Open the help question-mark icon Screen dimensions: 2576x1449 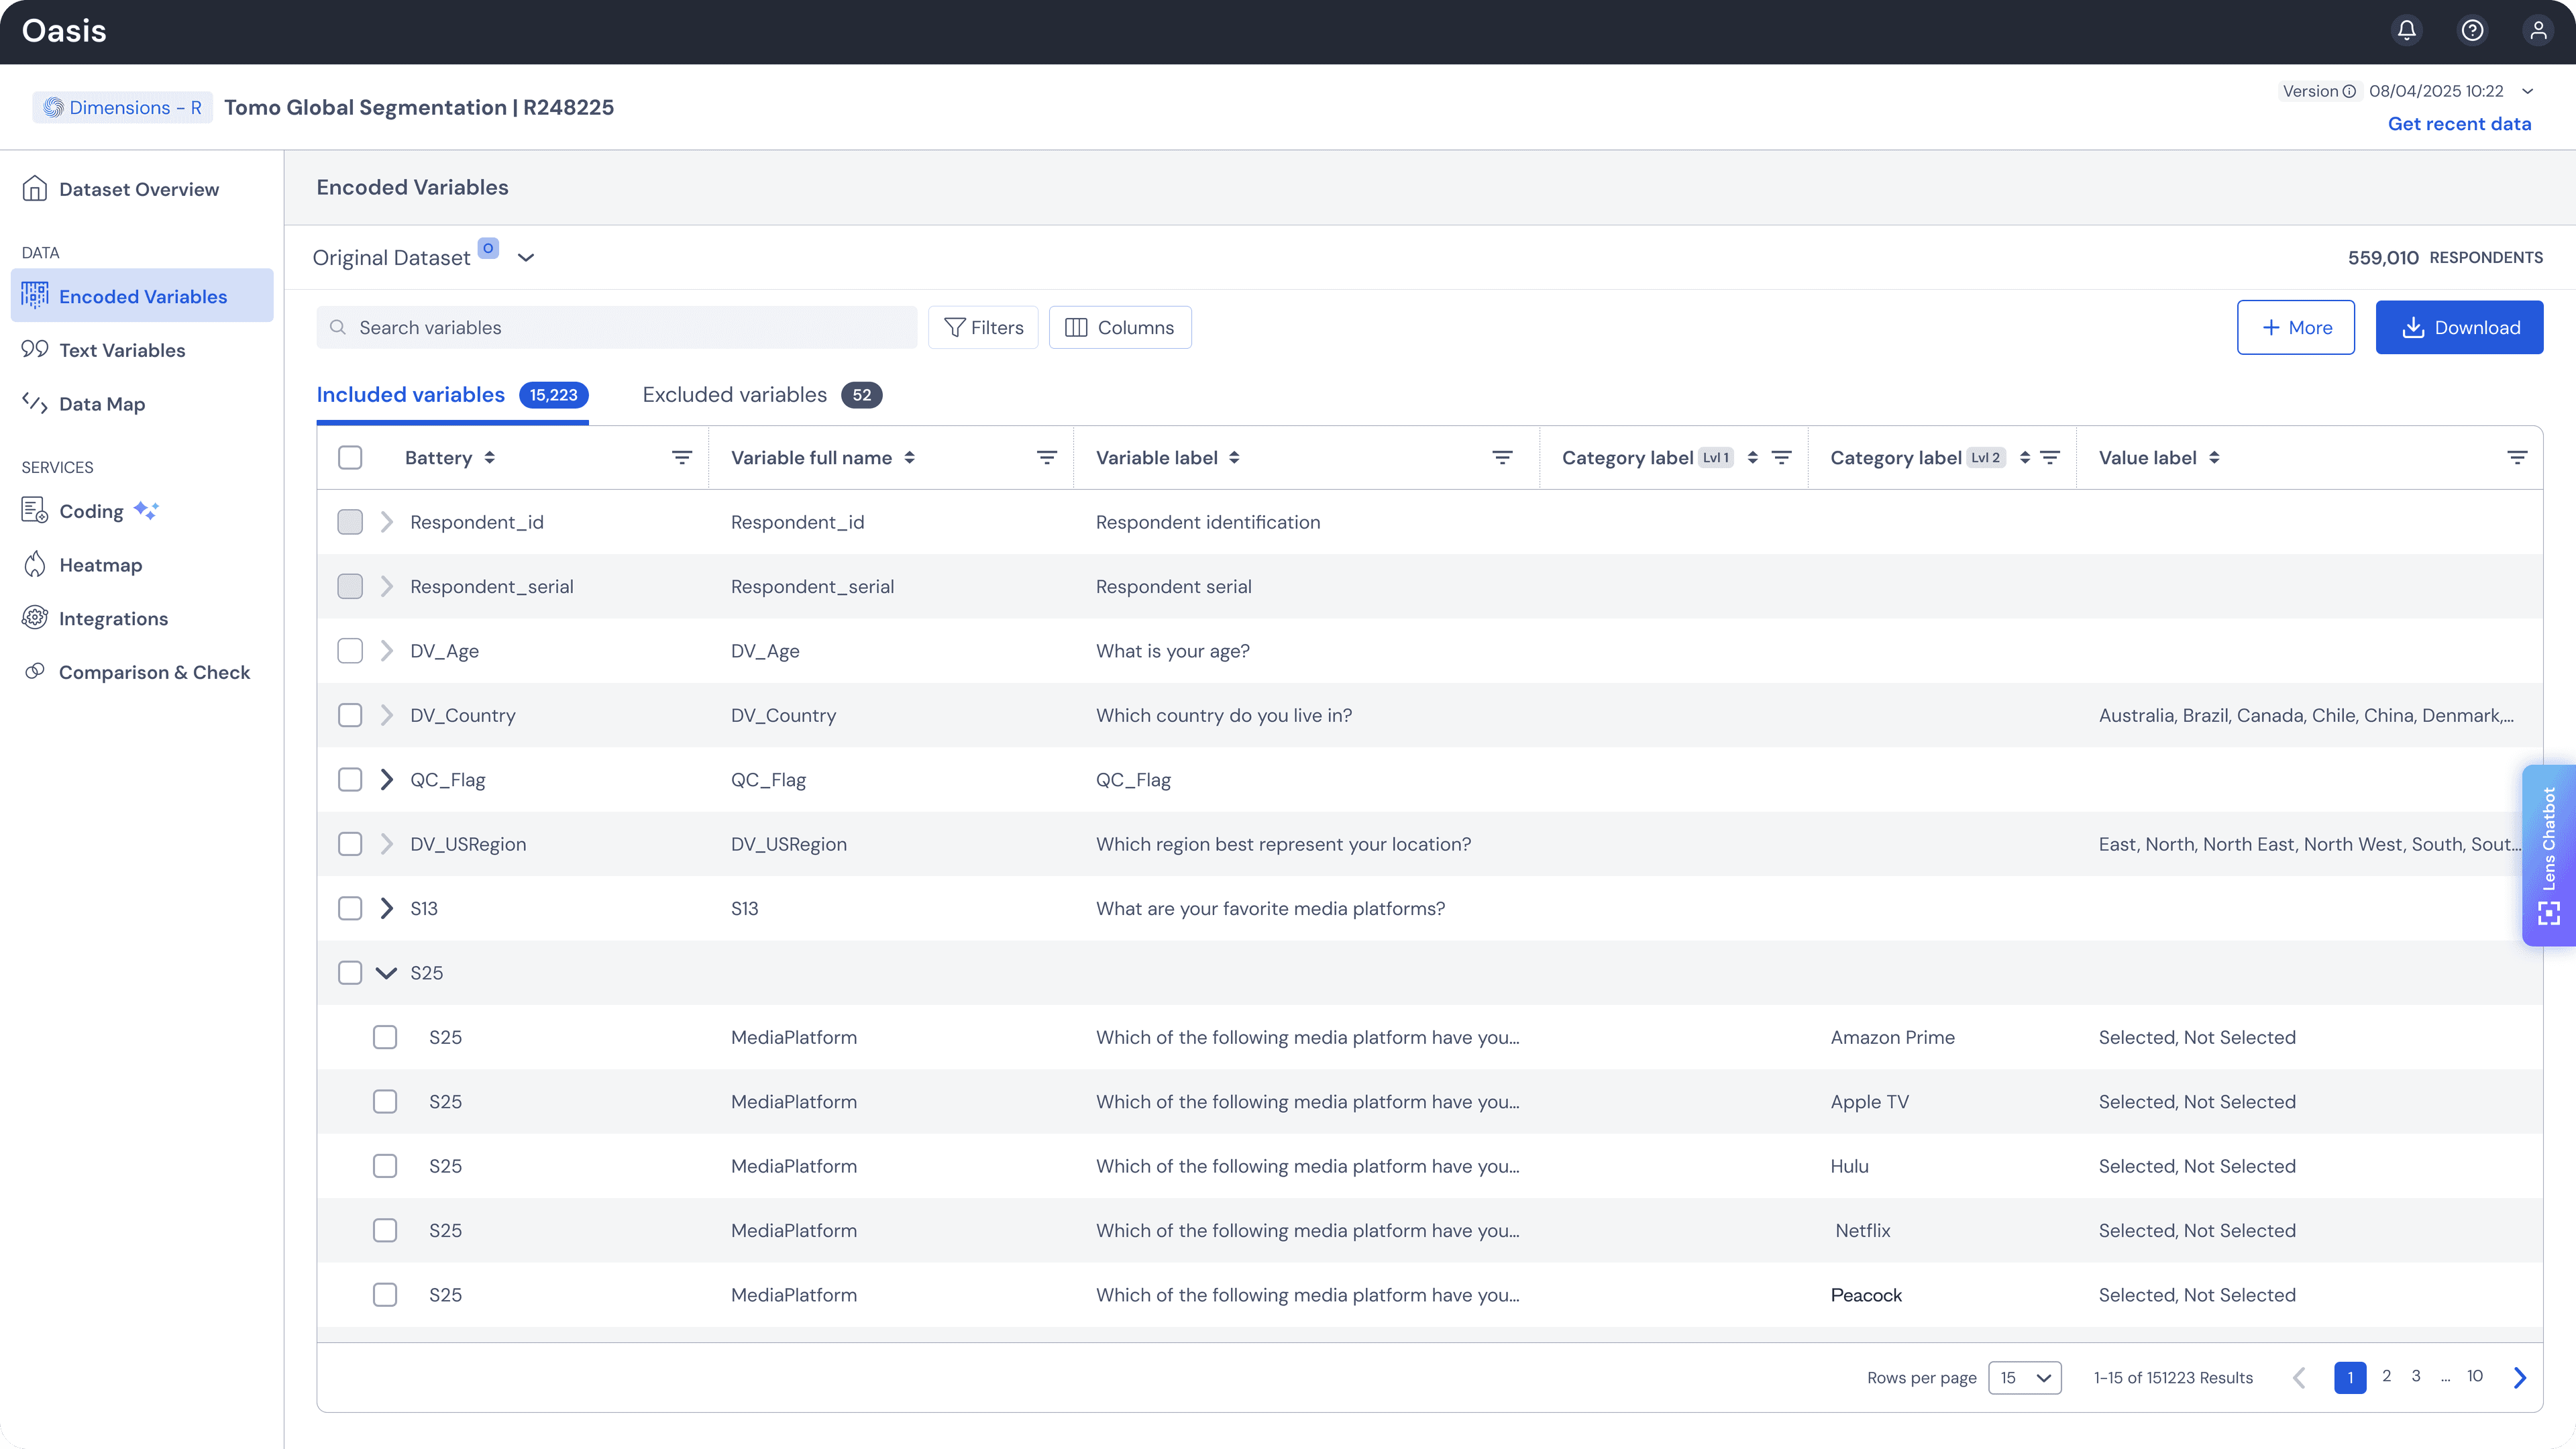(x=2472, y=30)
